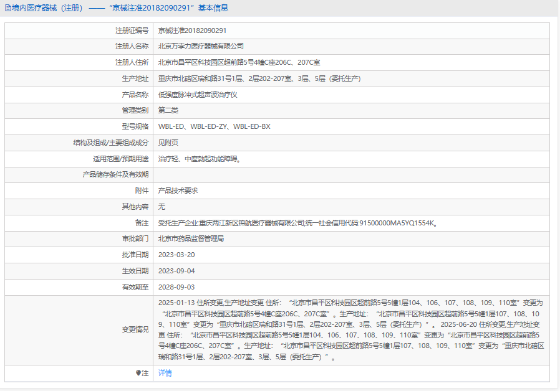Select the 管理类别 value 第二类

click(x=168, y=110)
